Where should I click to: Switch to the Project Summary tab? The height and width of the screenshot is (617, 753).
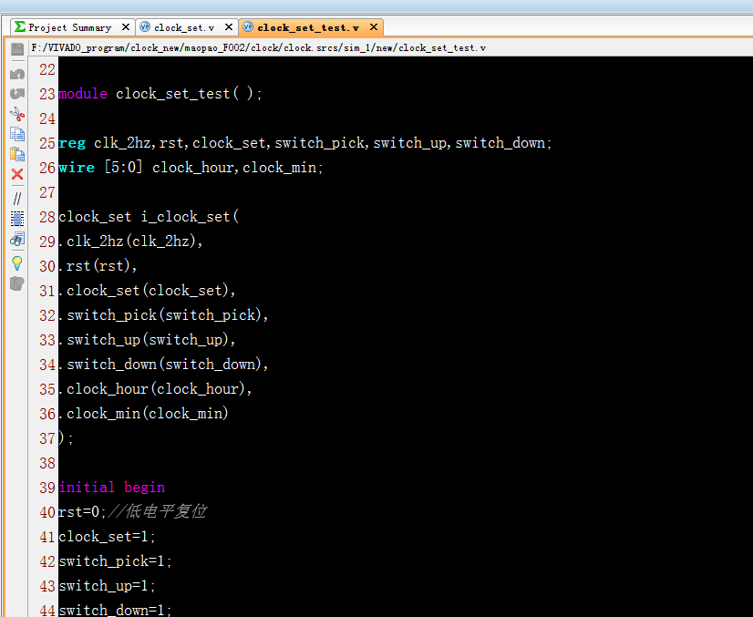tap(65, 27)
